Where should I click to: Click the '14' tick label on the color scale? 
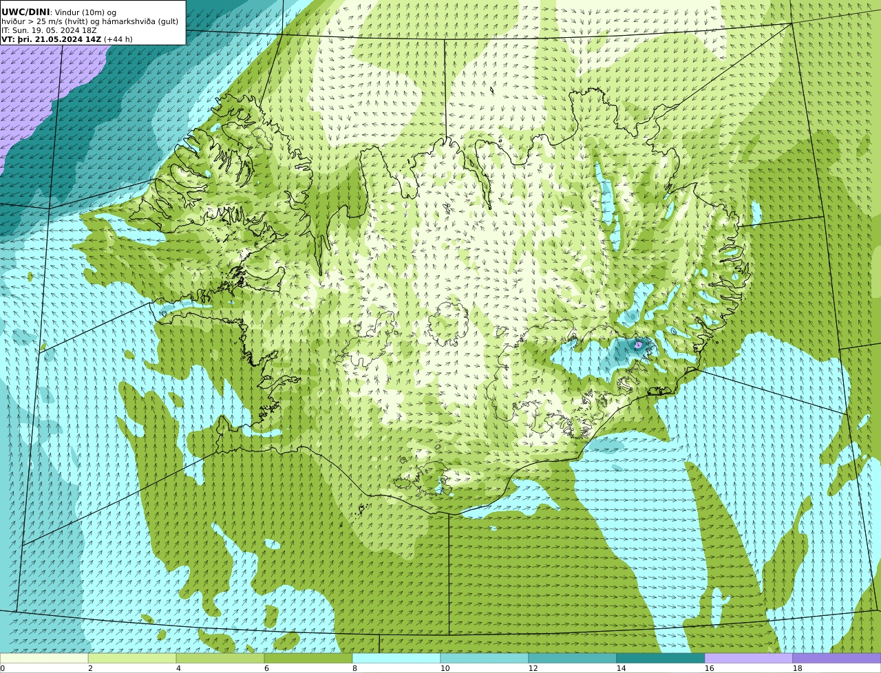(x=621, y=668)
